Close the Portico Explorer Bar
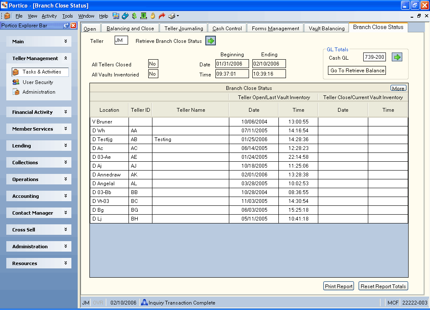Image resolution: width=430 pixels, height=310 pixels. tap(73, 26)
